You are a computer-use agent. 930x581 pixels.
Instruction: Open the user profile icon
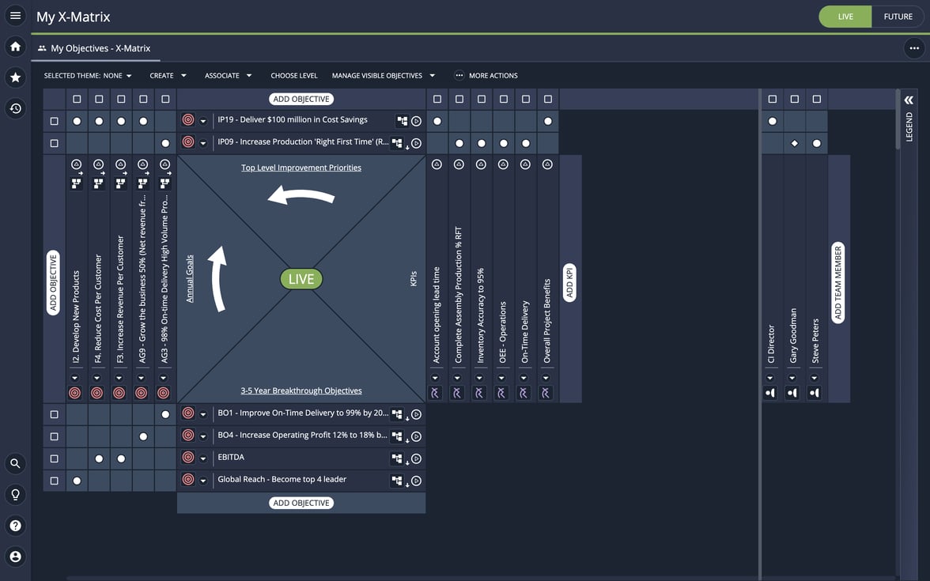click(x=15, y=556)
